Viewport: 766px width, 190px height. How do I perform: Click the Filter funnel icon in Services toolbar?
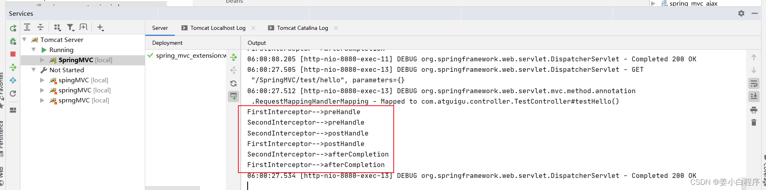click(x=70, y=27)
